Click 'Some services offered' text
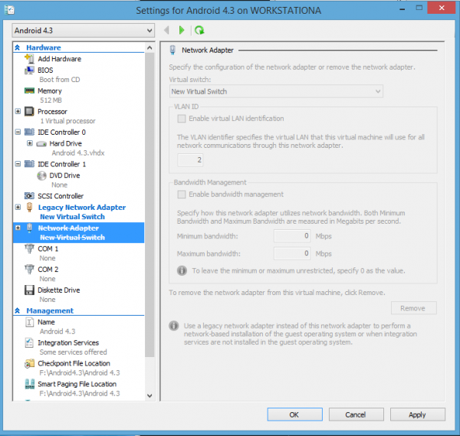The image size is (460, 436). (x=74, y=352)
